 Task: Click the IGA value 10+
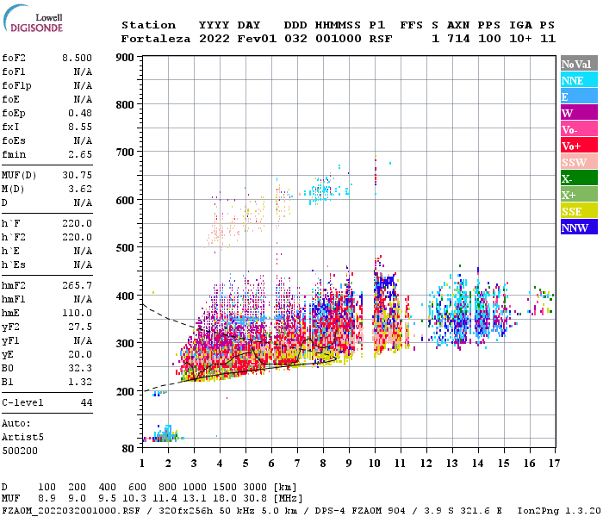(520, 39)
